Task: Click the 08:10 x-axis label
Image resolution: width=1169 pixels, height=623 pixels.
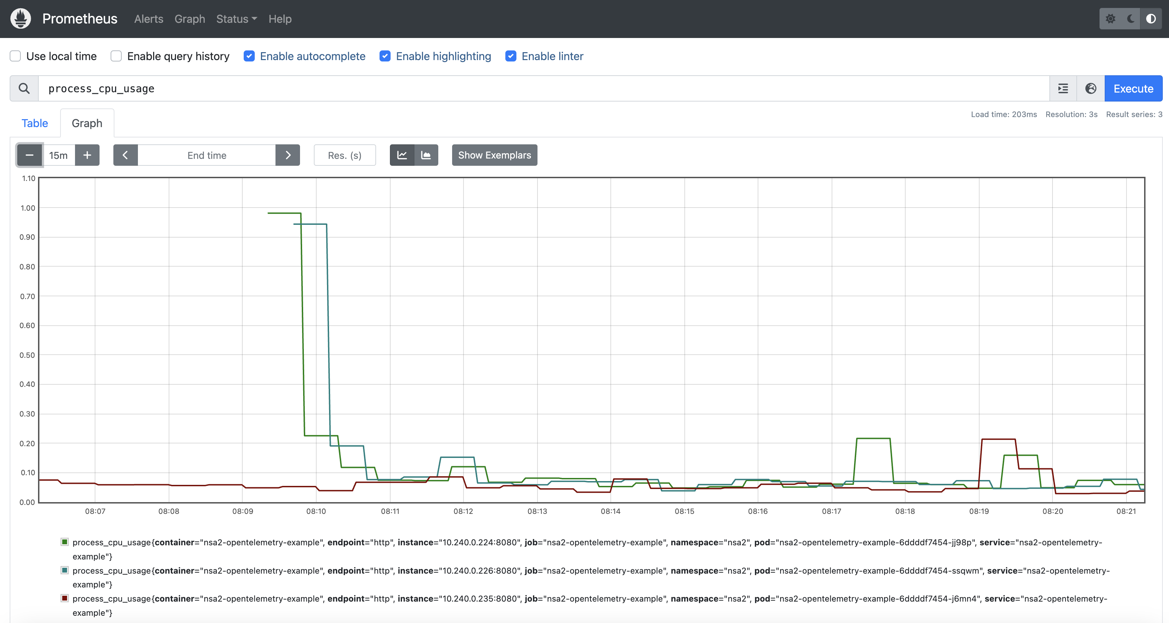Action: [316, 511]
